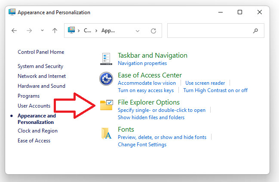
Task: Open File Explorer Options heading
Action: [x=149, y=102]
